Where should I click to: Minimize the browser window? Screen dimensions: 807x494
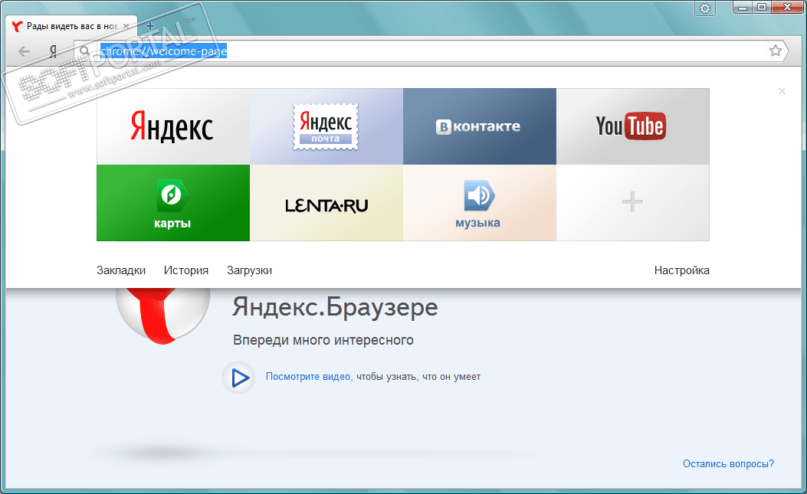(x=743, y=7)
